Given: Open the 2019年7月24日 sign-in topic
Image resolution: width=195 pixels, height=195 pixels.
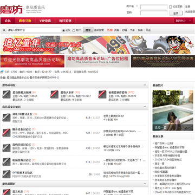Looking at the screenshot, I should point(168,160).
